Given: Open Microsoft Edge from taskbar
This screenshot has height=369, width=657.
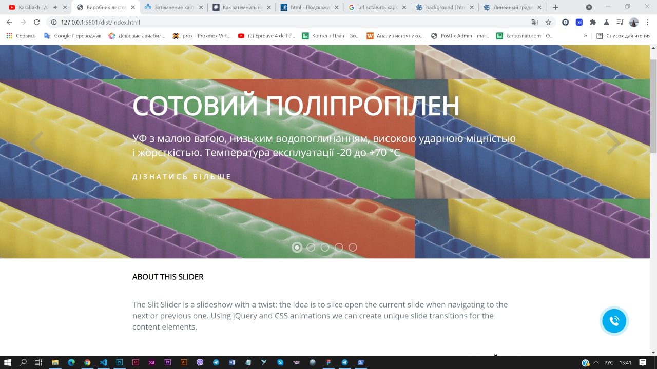Looking at the screenshot, I should [x=71, y=362].
